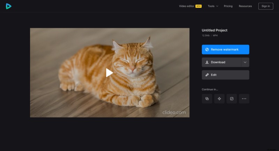Select the Untitled Project title
Screen dimensions: 279x151
(x=214, y=30)
